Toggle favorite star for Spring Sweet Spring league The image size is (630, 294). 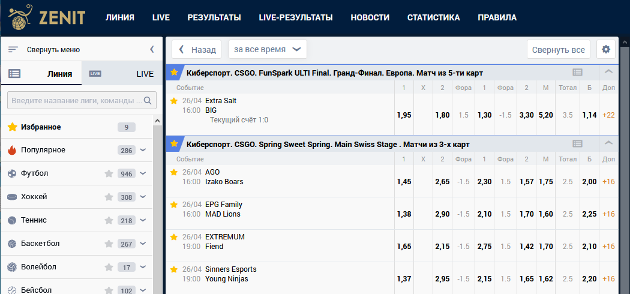[174, 144]
